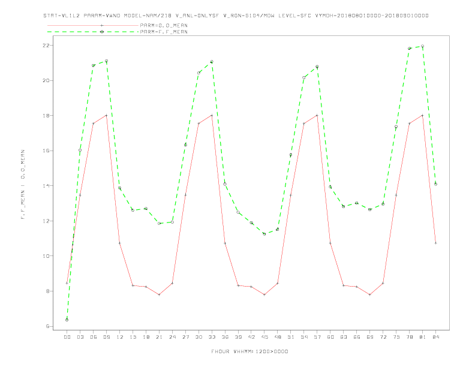Click x-axis tick label 66
Screen dimensions: 475x367
pos(357,337)
